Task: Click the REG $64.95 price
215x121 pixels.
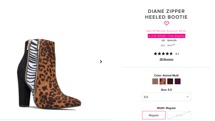Action: (168, 45)
